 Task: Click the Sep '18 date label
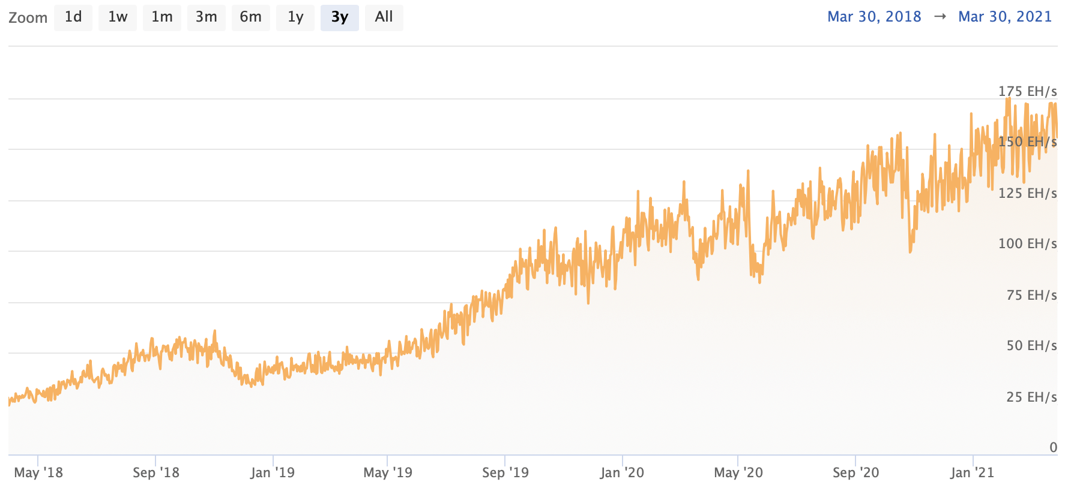[156, 473]
